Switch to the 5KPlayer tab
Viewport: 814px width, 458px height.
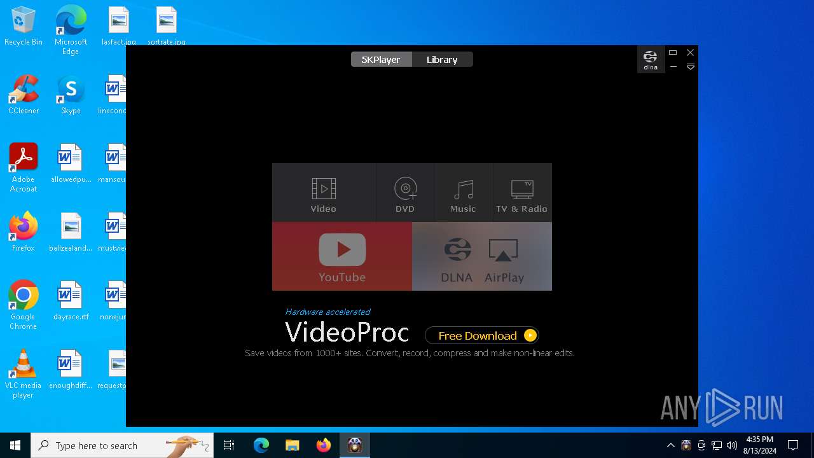pos(381,59)
